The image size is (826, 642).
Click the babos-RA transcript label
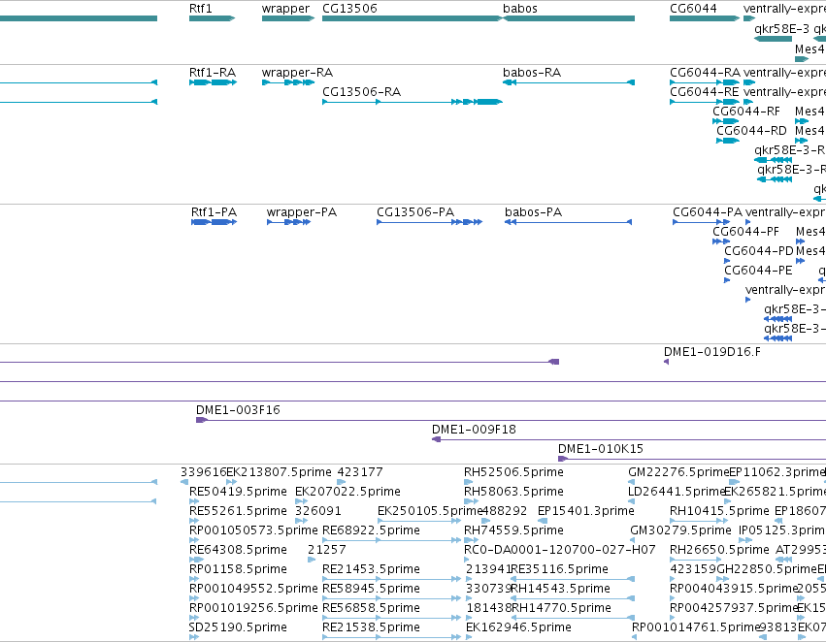[x=532, y=73]
